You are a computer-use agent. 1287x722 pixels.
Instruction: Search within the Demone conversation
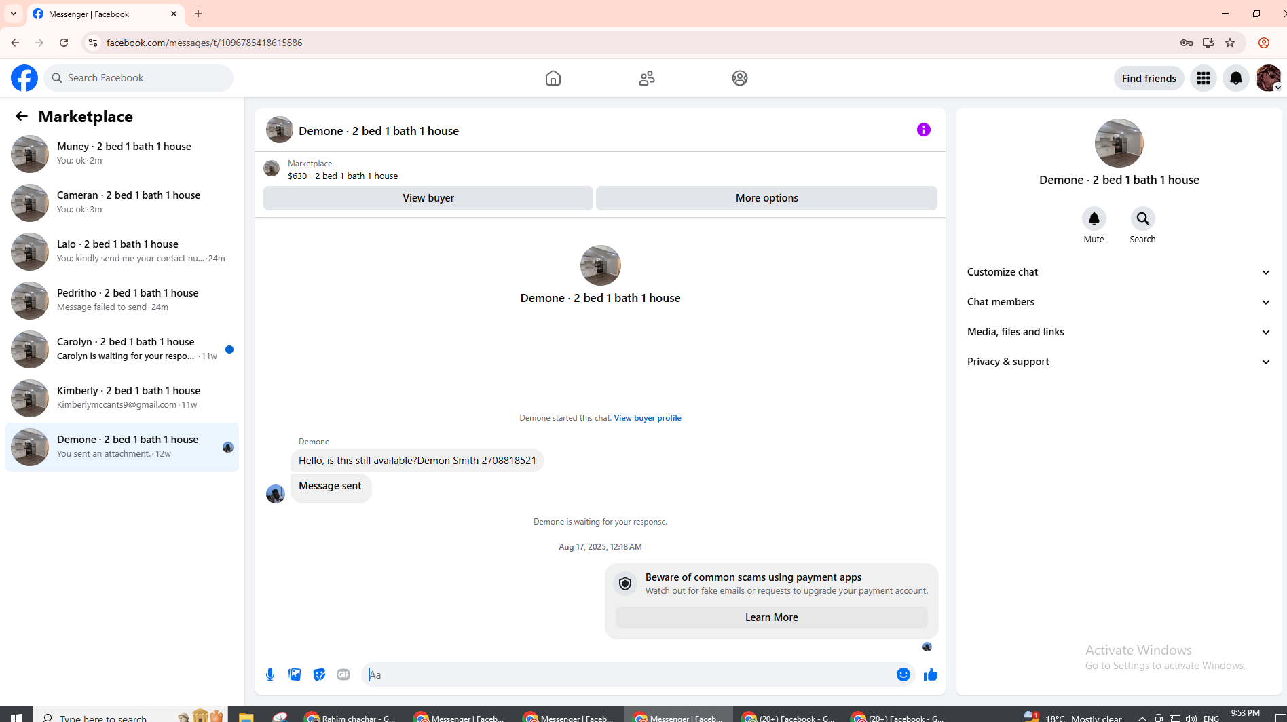point(1142,218)
